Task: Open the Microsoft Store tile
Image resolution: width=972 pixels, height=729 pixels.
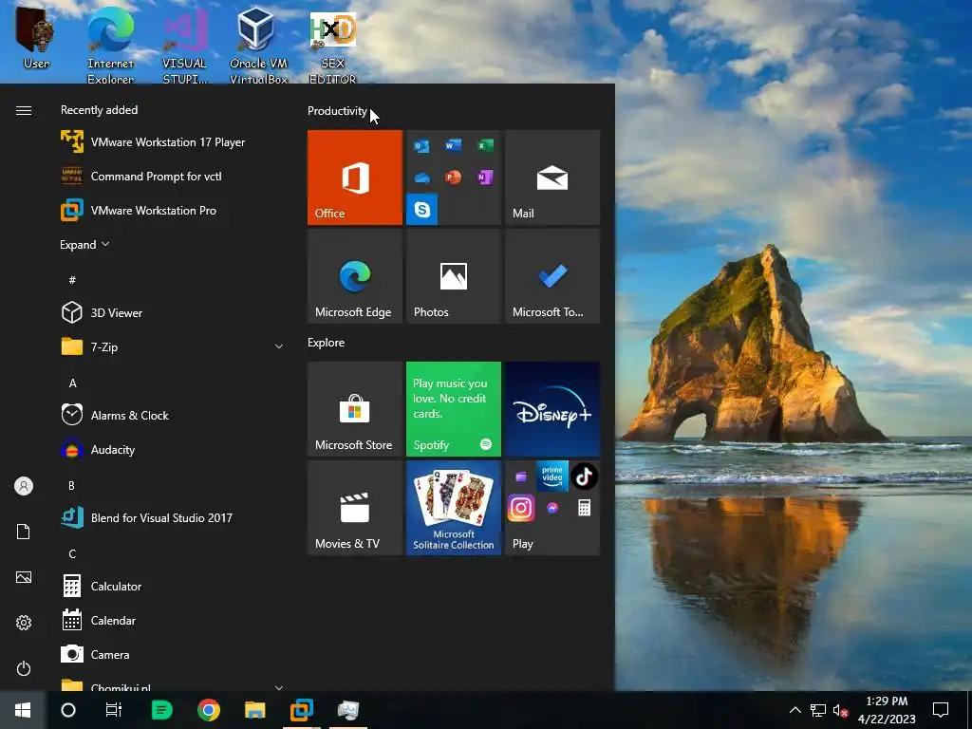Action: tap(355, 409)
